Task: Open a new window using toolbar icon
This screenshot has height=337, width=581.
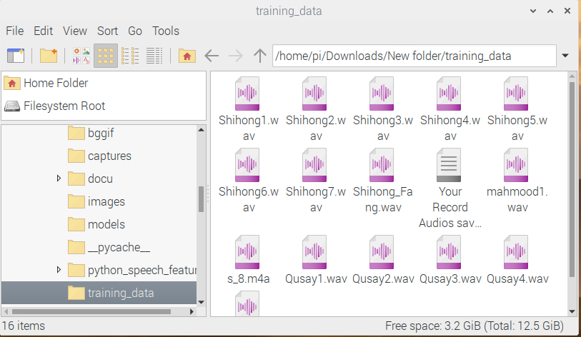Action: pyautogui.click(x=15, y=55)
